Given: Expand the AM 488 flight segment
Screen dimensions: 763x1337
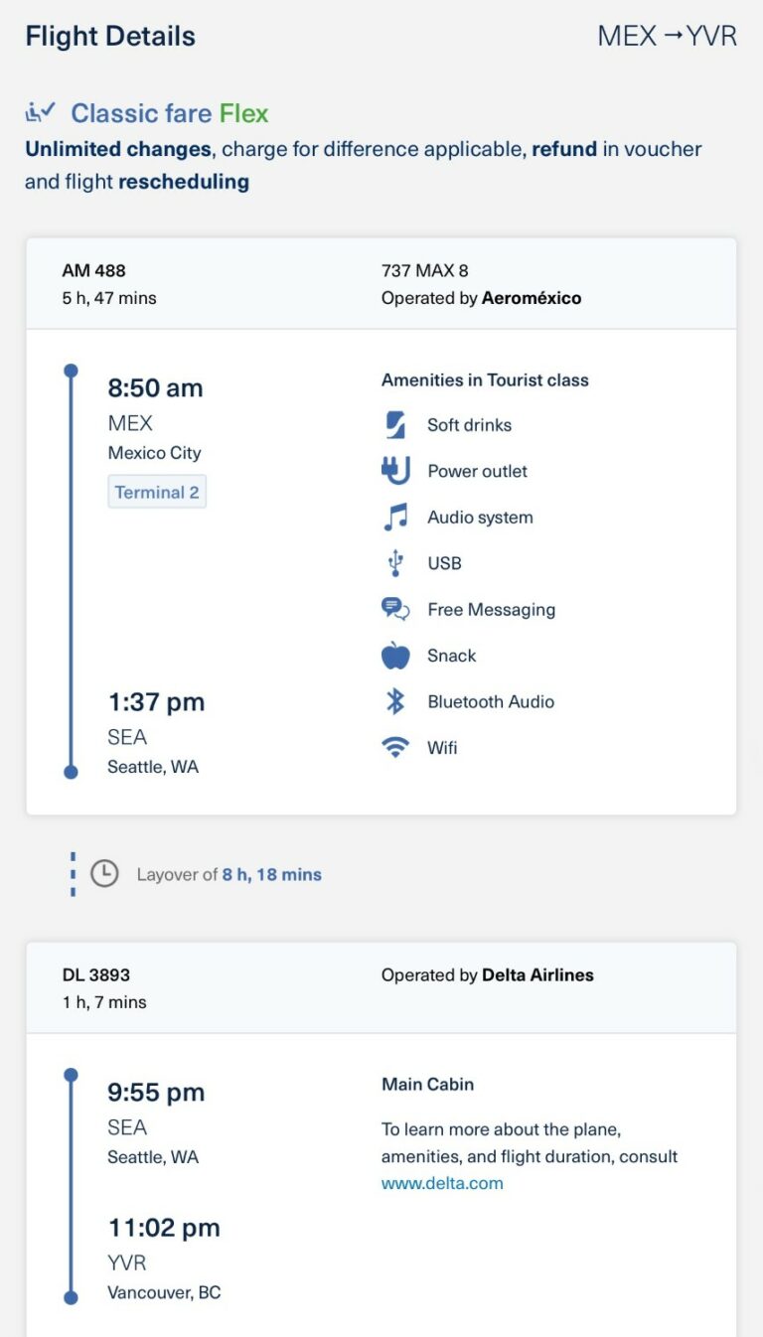Looking at the screenshot, I should 95,269.
